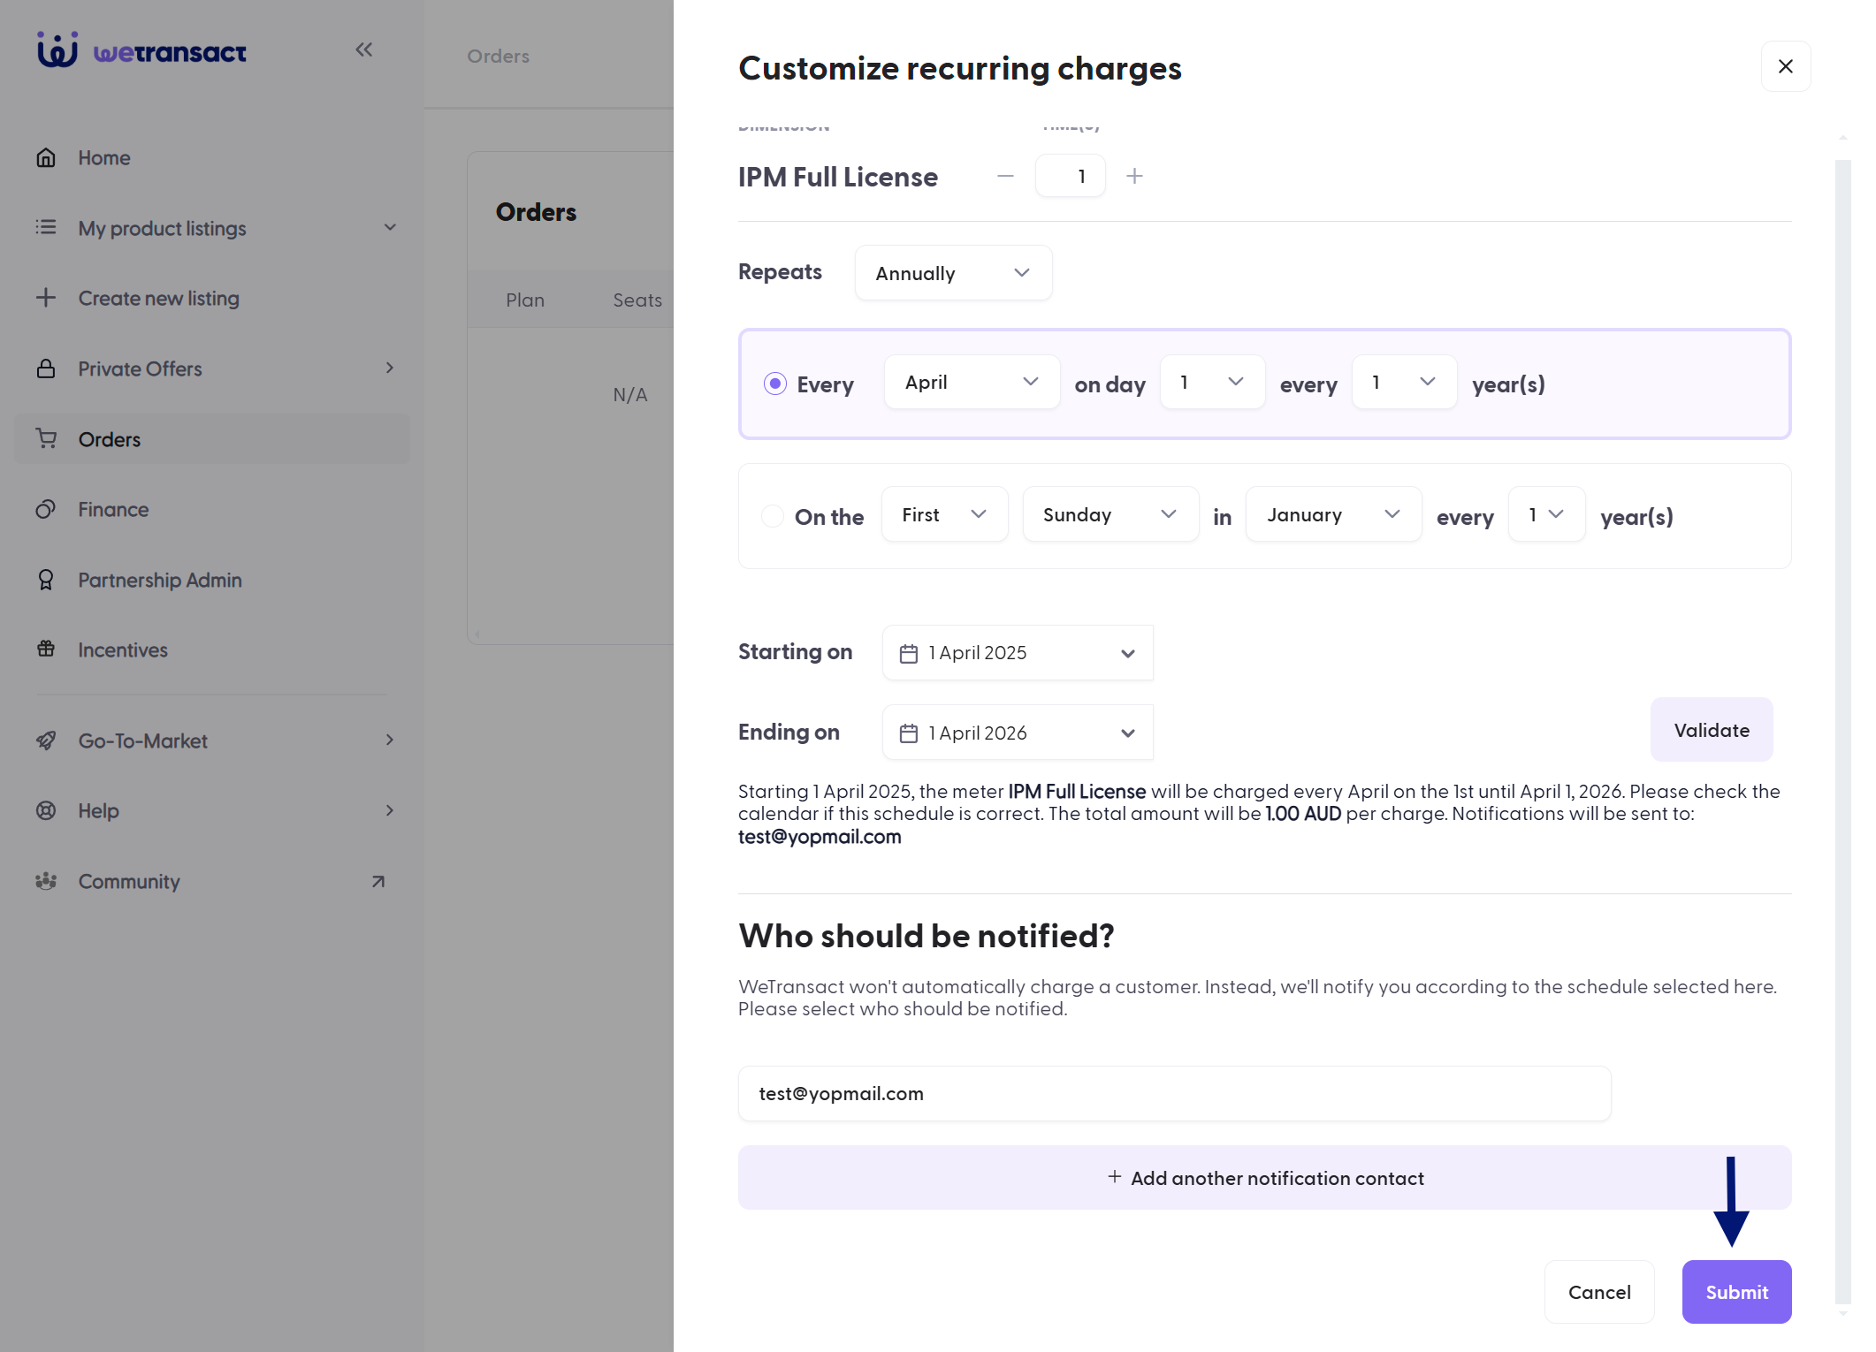Click the Community people icon

pyautogui.click(x=46, y=881)
